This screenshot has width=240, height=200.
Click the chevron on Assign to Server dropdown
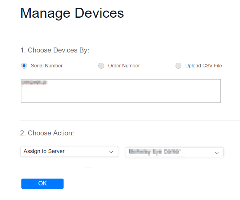click(x=111, y=152)
